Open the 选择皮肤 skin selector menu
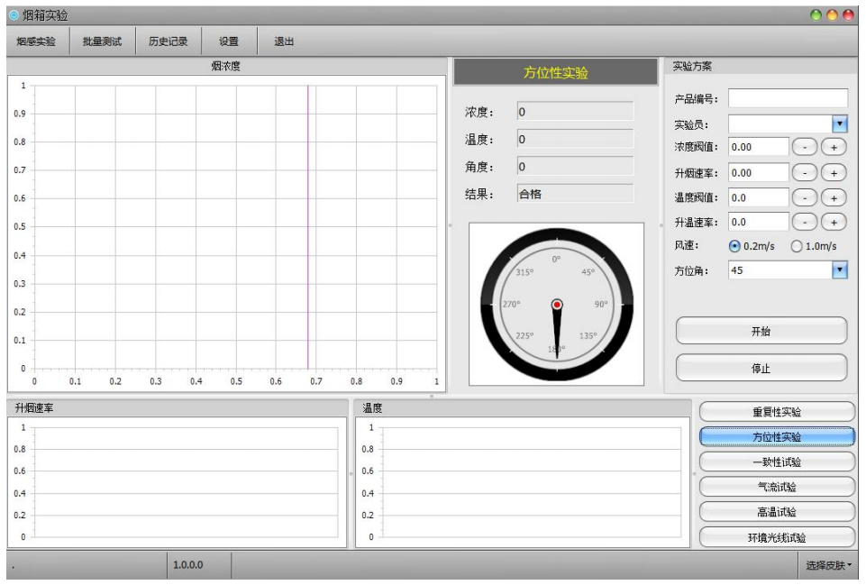The height and width of the screenshot is (585, 866). [829, 565]
